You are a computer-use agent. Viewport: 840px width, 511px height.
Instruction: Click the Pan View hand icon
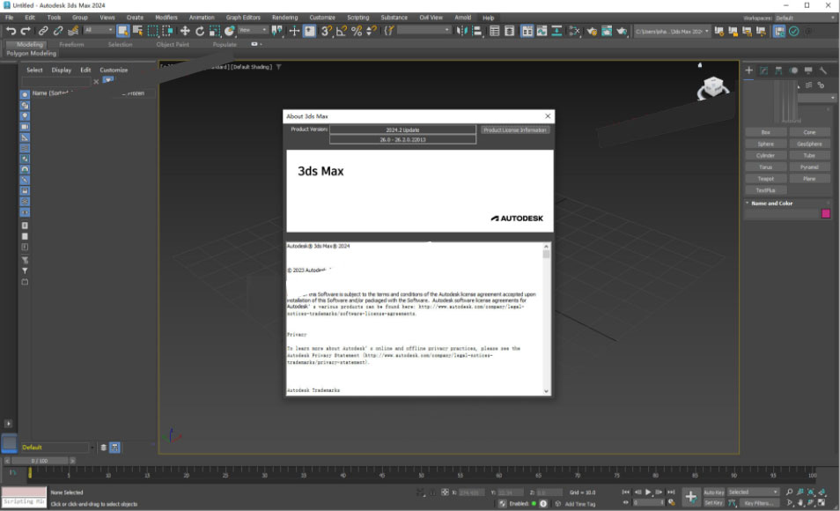[799, 503]
